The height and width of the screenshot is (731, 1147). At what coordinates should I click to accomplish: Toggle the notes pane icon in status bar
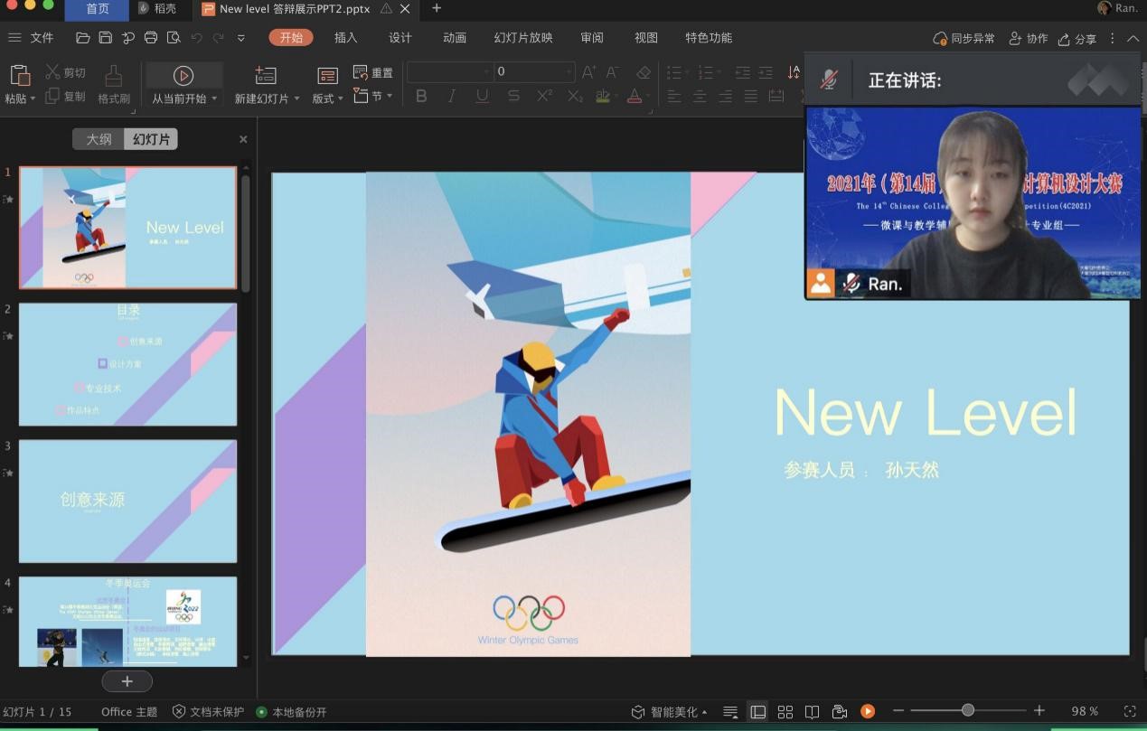pos(730,712)
